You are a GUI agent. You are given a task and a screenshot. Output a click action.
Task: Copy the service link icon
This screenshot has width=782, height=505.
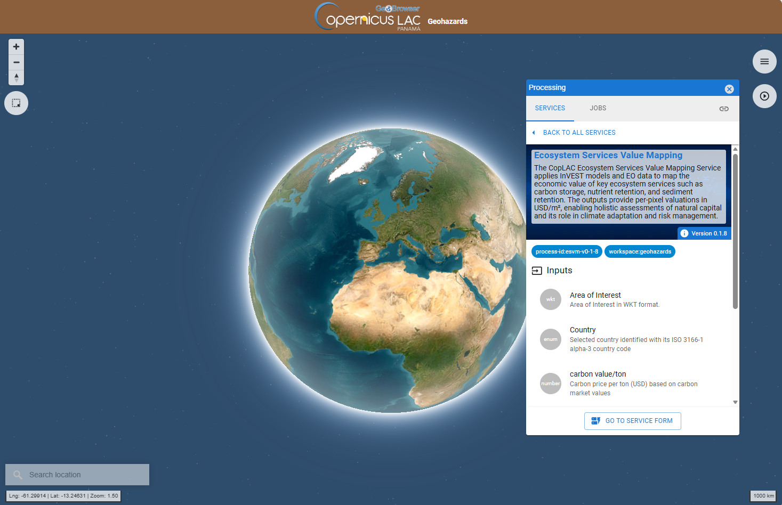pos(723,109)
